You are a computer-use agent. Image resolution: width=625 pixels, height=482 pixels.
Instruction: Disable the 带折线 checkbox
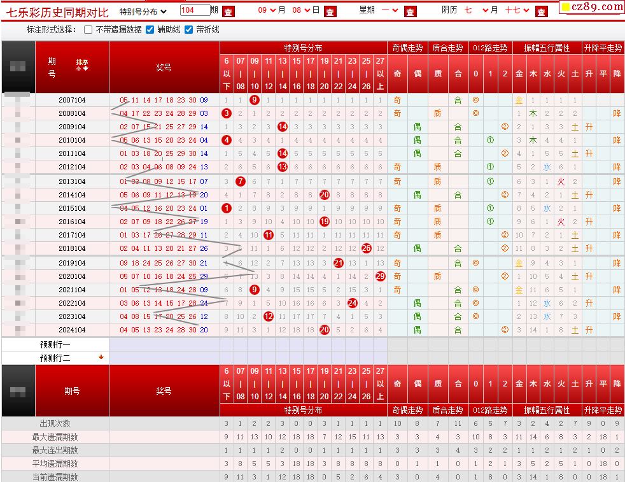point(189,30)
